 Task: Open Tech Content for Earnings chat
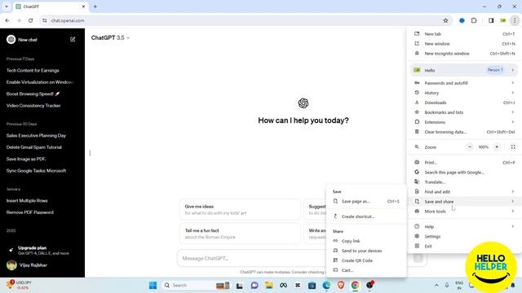click(x=33, y=71)
